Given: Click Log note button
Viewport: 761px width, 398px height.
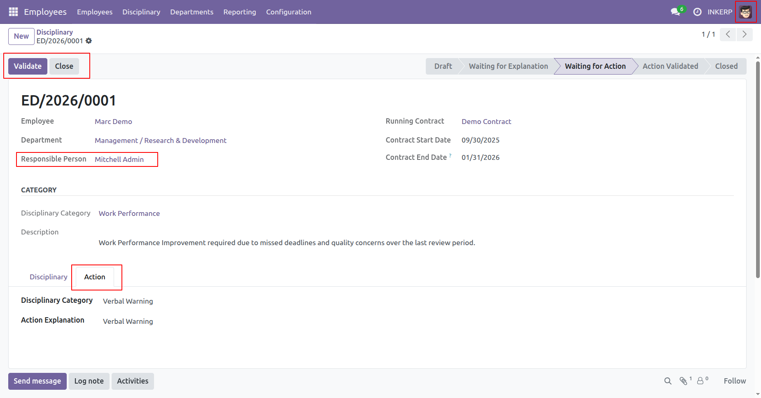Looking at the screenshot, I should click(89, 381).
